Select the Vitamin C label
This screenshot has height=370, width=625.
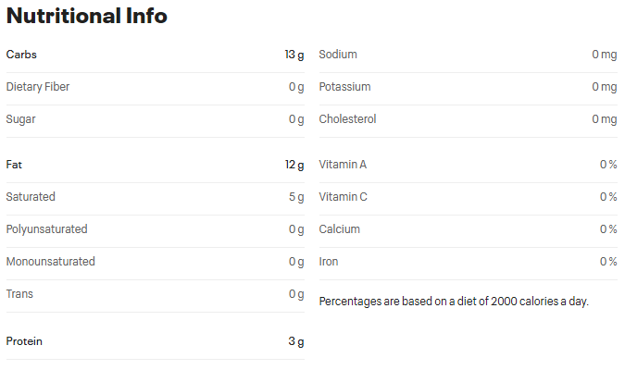tap(344, 197)
